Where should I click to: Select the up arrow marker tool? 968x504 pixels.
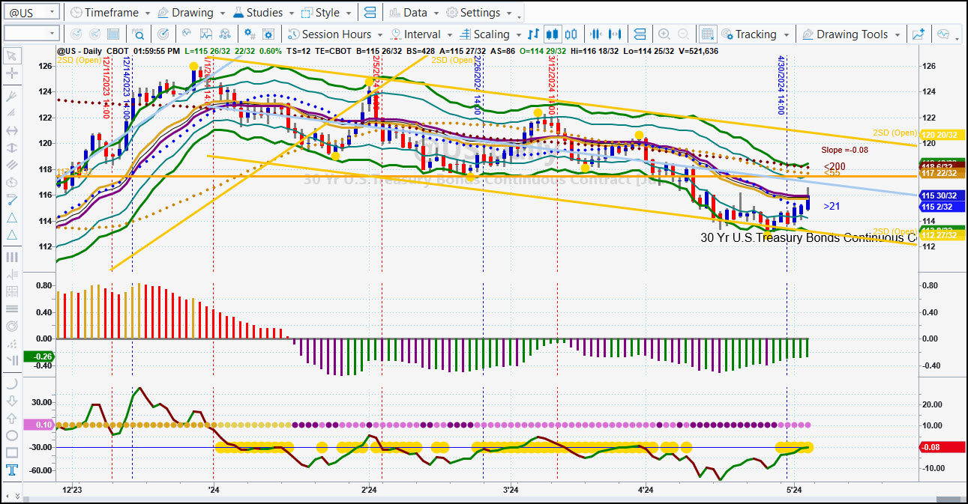point(12,418)
